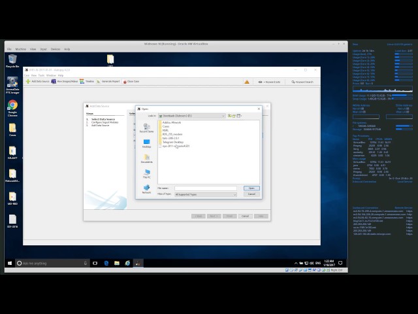Click the volume icon in system tray
The image size is (418, 314).
[312, 263]
